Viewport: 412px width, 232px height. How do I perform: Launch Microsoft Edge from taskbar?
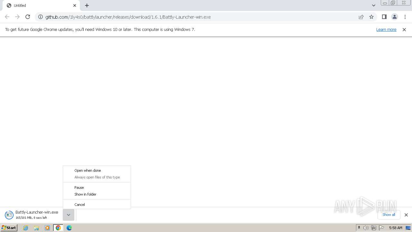coord(69,228)
